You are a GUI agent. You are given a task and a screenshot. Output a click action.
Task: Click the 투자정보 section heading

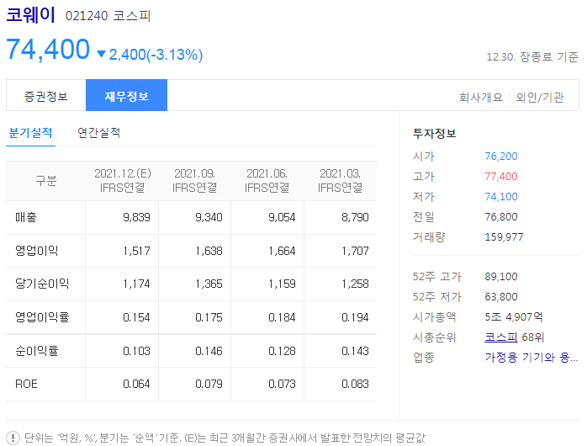pos(434,133)
